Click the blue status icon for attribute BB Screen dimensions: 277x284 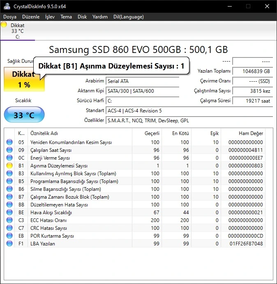(x=9, y=204)
